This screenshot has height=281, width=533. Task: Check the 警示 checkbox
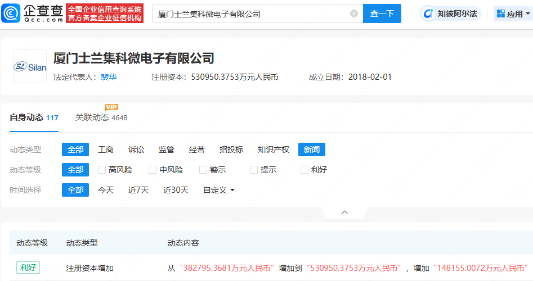(203, 170)
